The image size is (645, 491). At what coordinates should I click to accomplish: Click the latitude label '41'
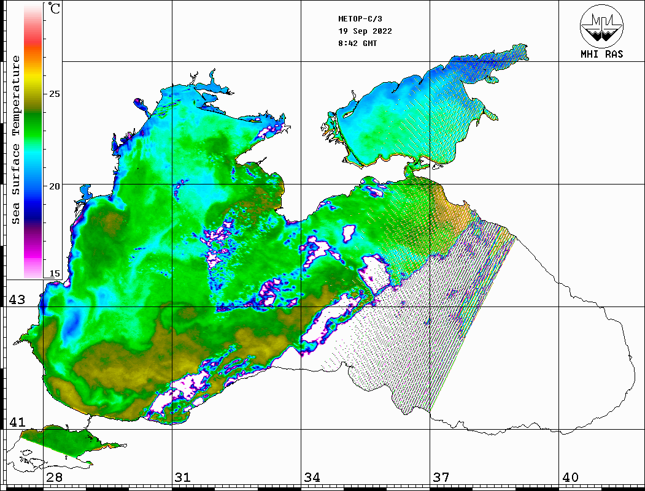17,422
